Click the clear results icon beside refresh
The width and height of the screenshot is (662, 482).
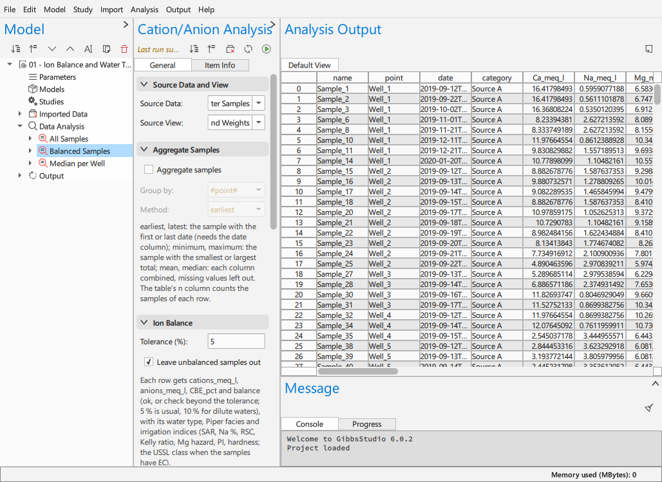click(230, 49)
